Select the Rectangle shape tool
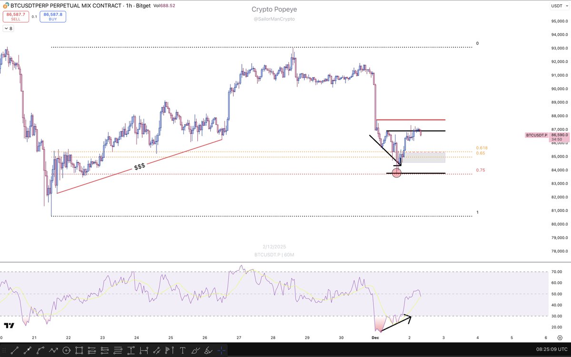Viewport: 571px width, 357px height. click(79, 351)
